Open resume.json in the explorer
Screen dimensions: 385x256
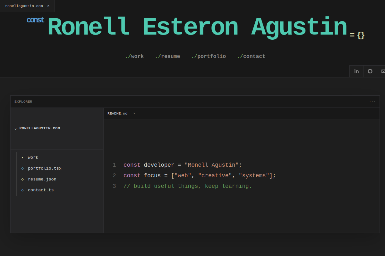pos(42,179)
